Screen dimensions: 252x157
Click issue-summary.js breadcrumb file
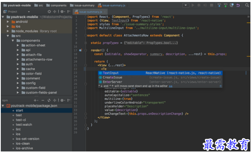pyautogui.click(x=112, y=5)
